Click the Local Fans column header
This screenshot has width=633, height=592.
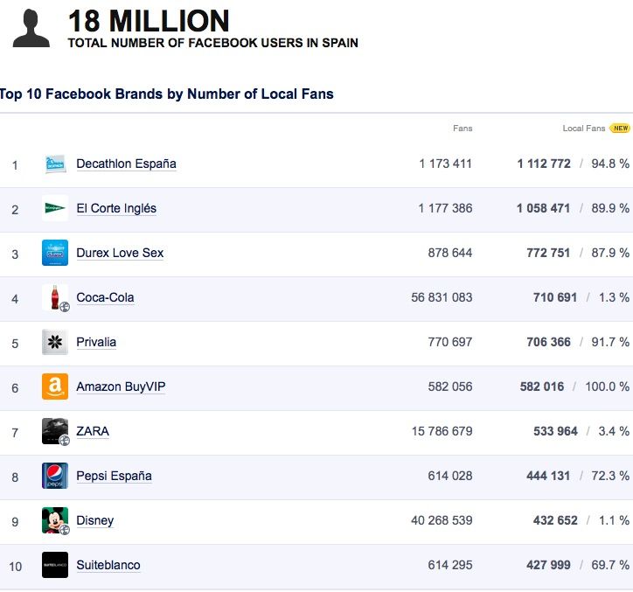pos(583,129)
